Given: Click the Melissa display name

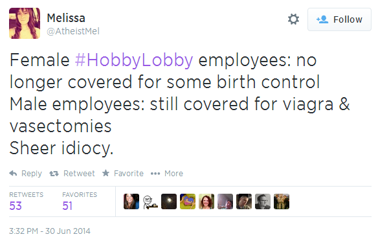Looking at the screenshot, I should click(66, 18).
